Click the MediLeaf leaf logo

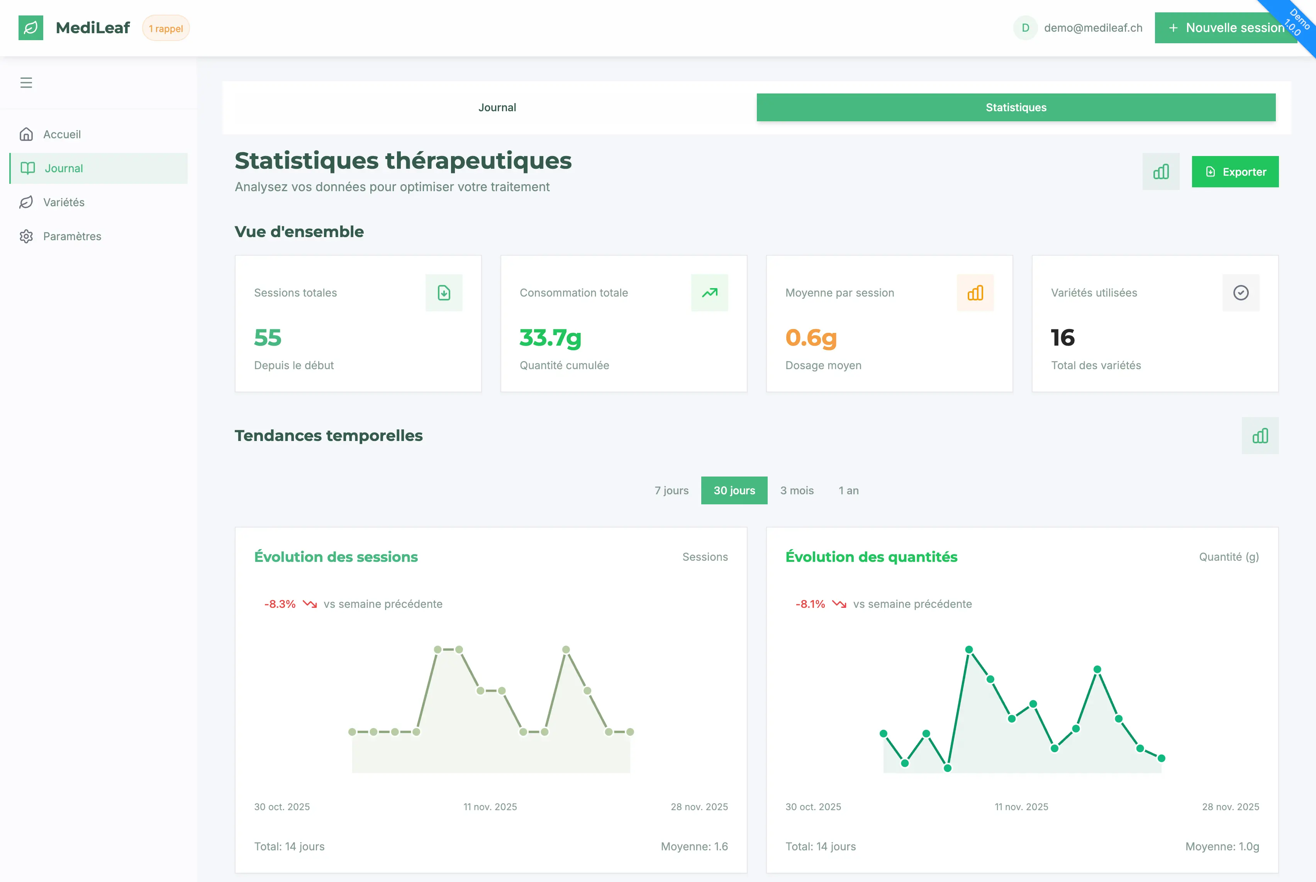pyautogui.click(x=31, y=27)
